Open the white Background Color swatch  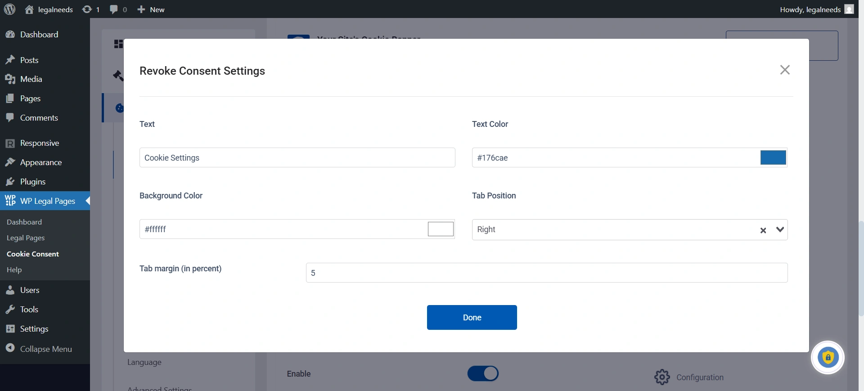(441, 229)
